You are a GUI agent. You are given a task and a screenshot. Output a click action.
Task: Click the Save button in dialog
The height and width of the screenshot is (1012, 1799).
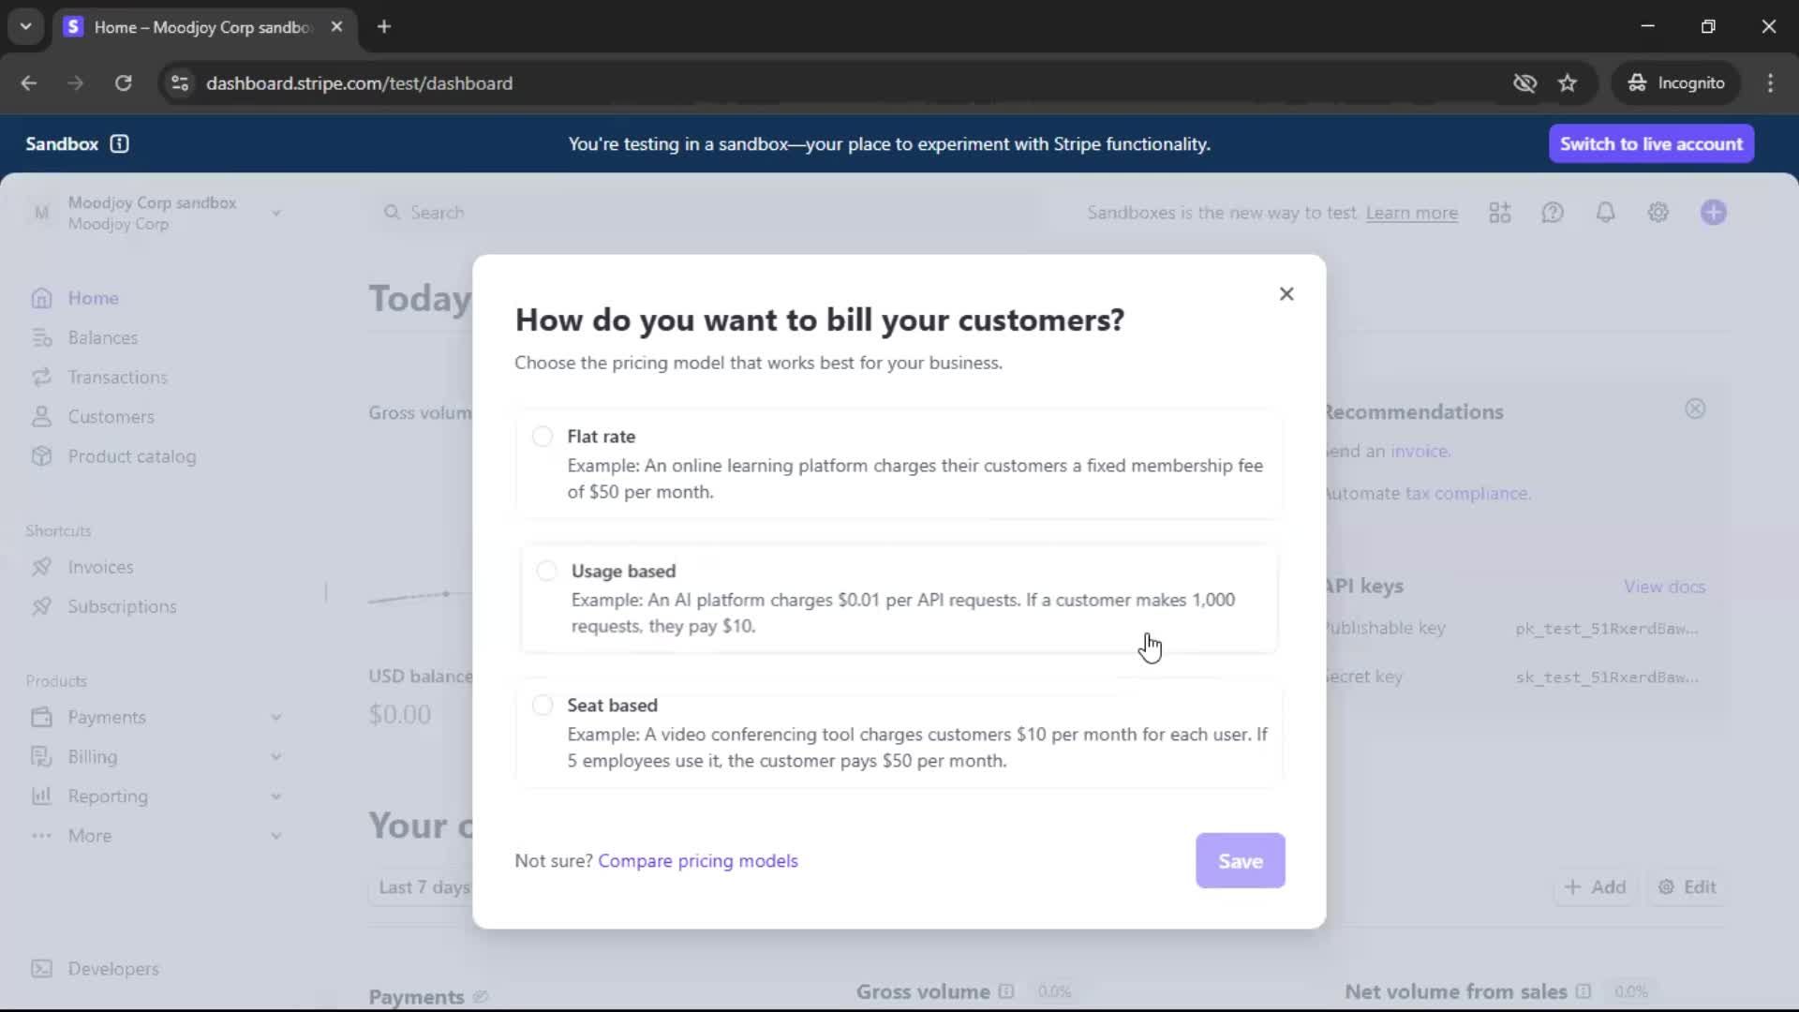(1240, 860)
